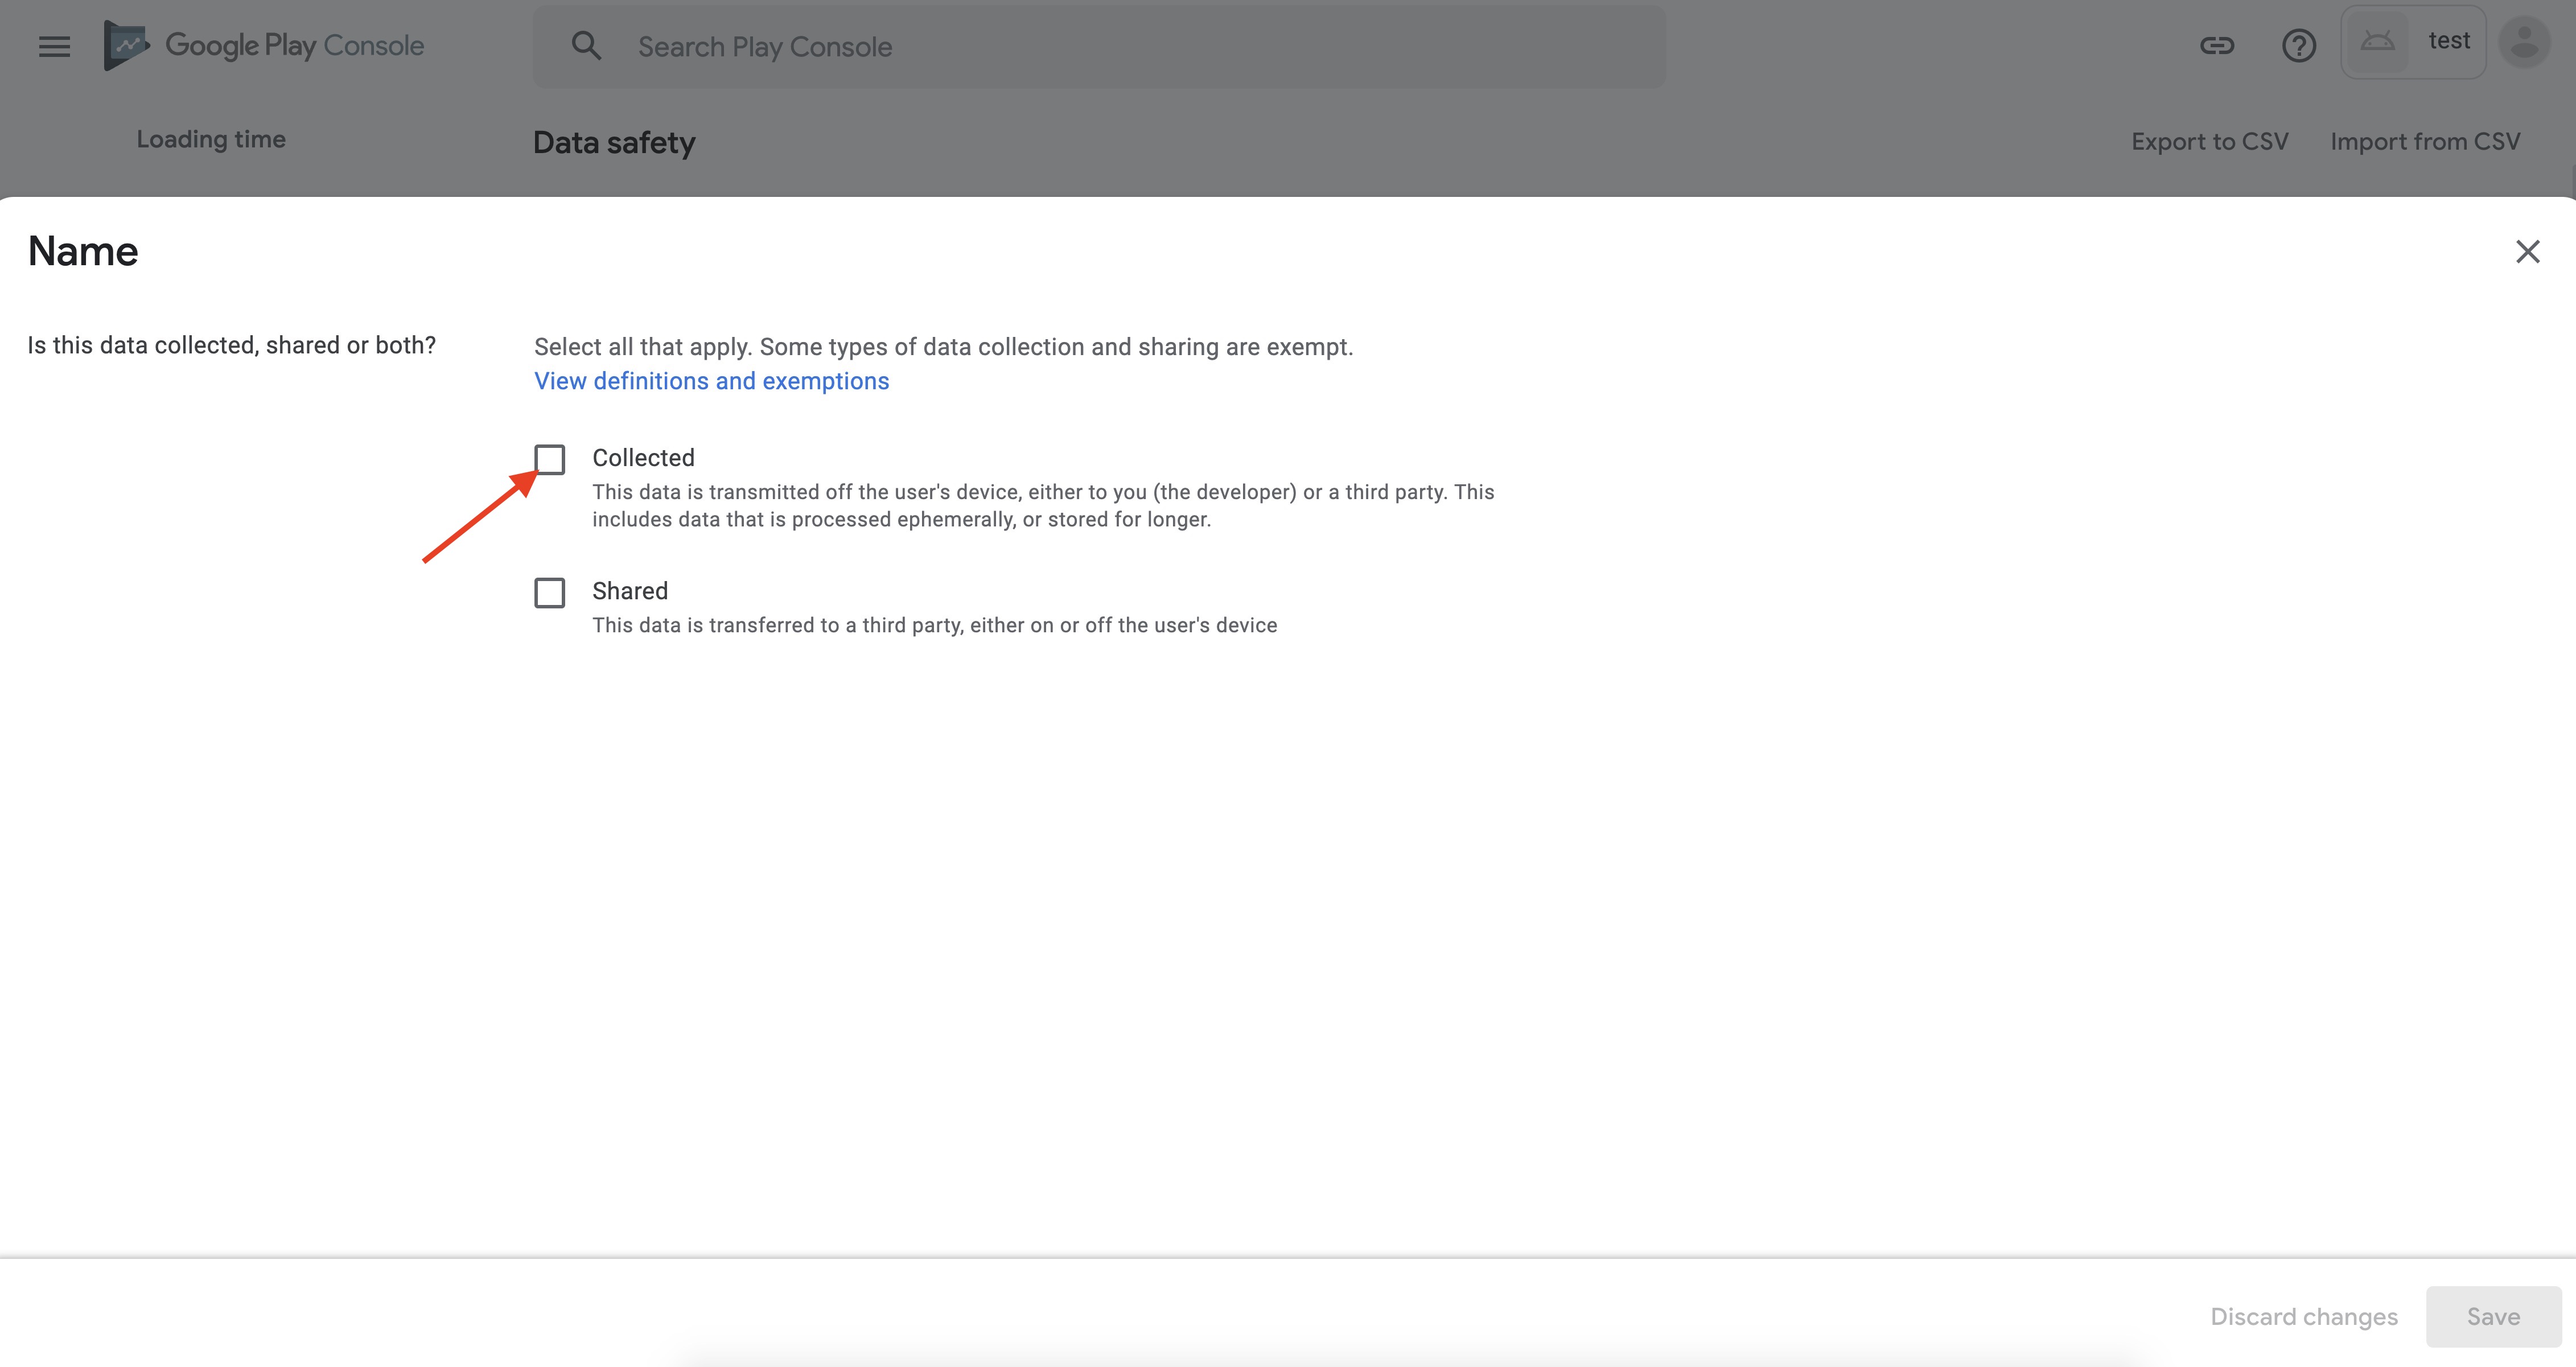Open View definitions and exemptions link

(x=711, y=381)
